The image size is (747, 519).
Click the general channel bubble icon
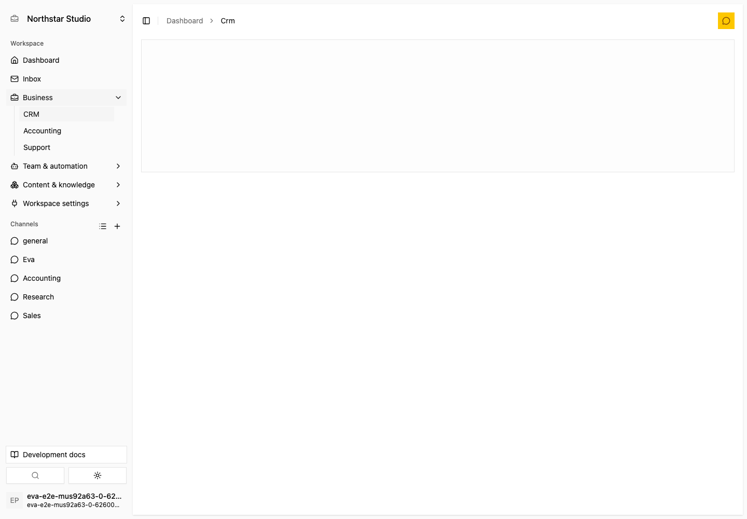pos(15,241)
